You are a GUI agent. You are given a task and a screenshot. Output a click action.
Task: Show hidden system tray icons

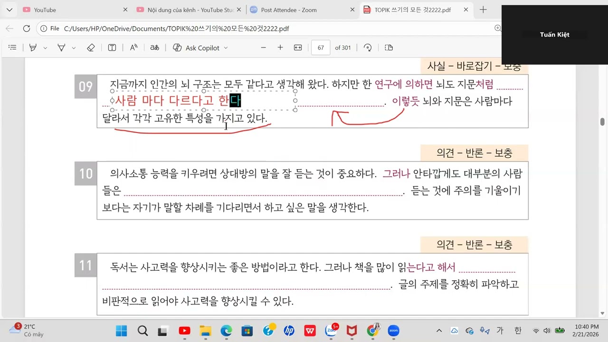click(x=439, y=331)
